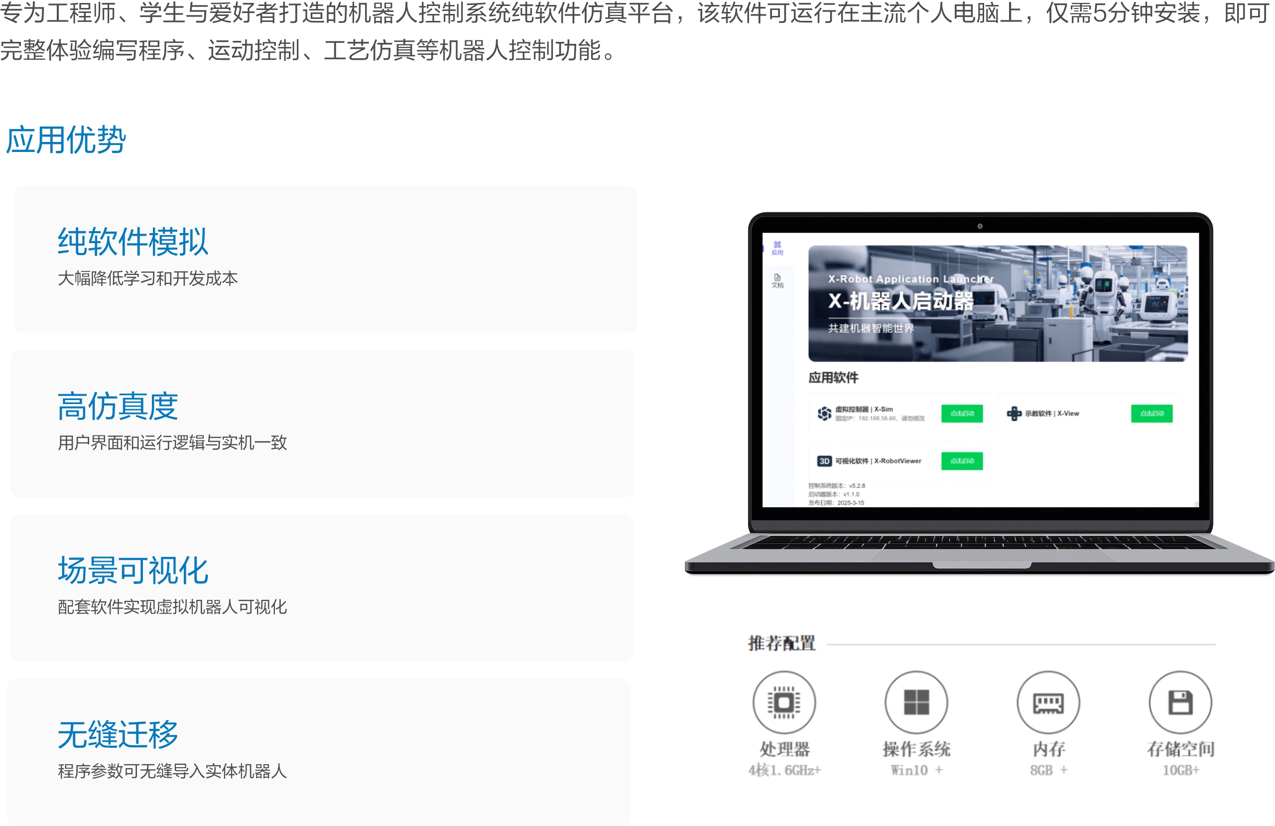The image size is (1275, 826).
Task: Launch X-RobotViewer with its green 点击启动 button
Action: click(x=962, y=461)
